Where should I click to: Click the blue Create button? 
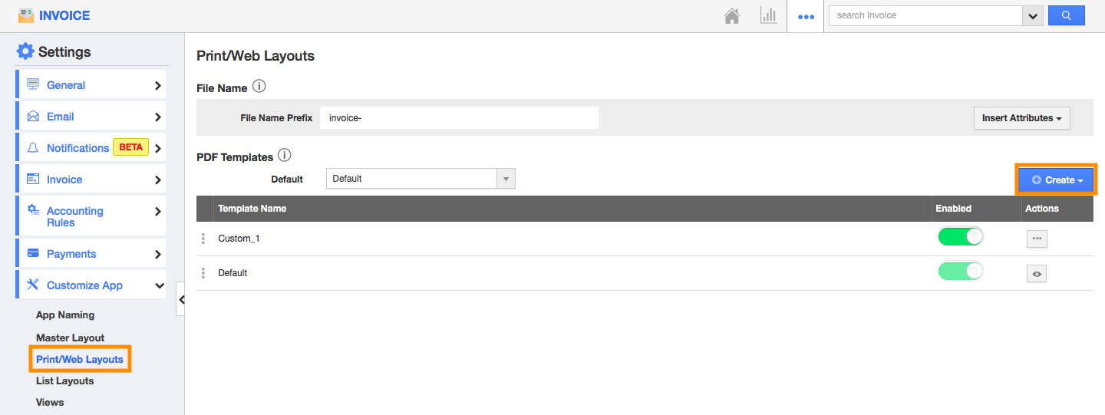coord(1057,180)
